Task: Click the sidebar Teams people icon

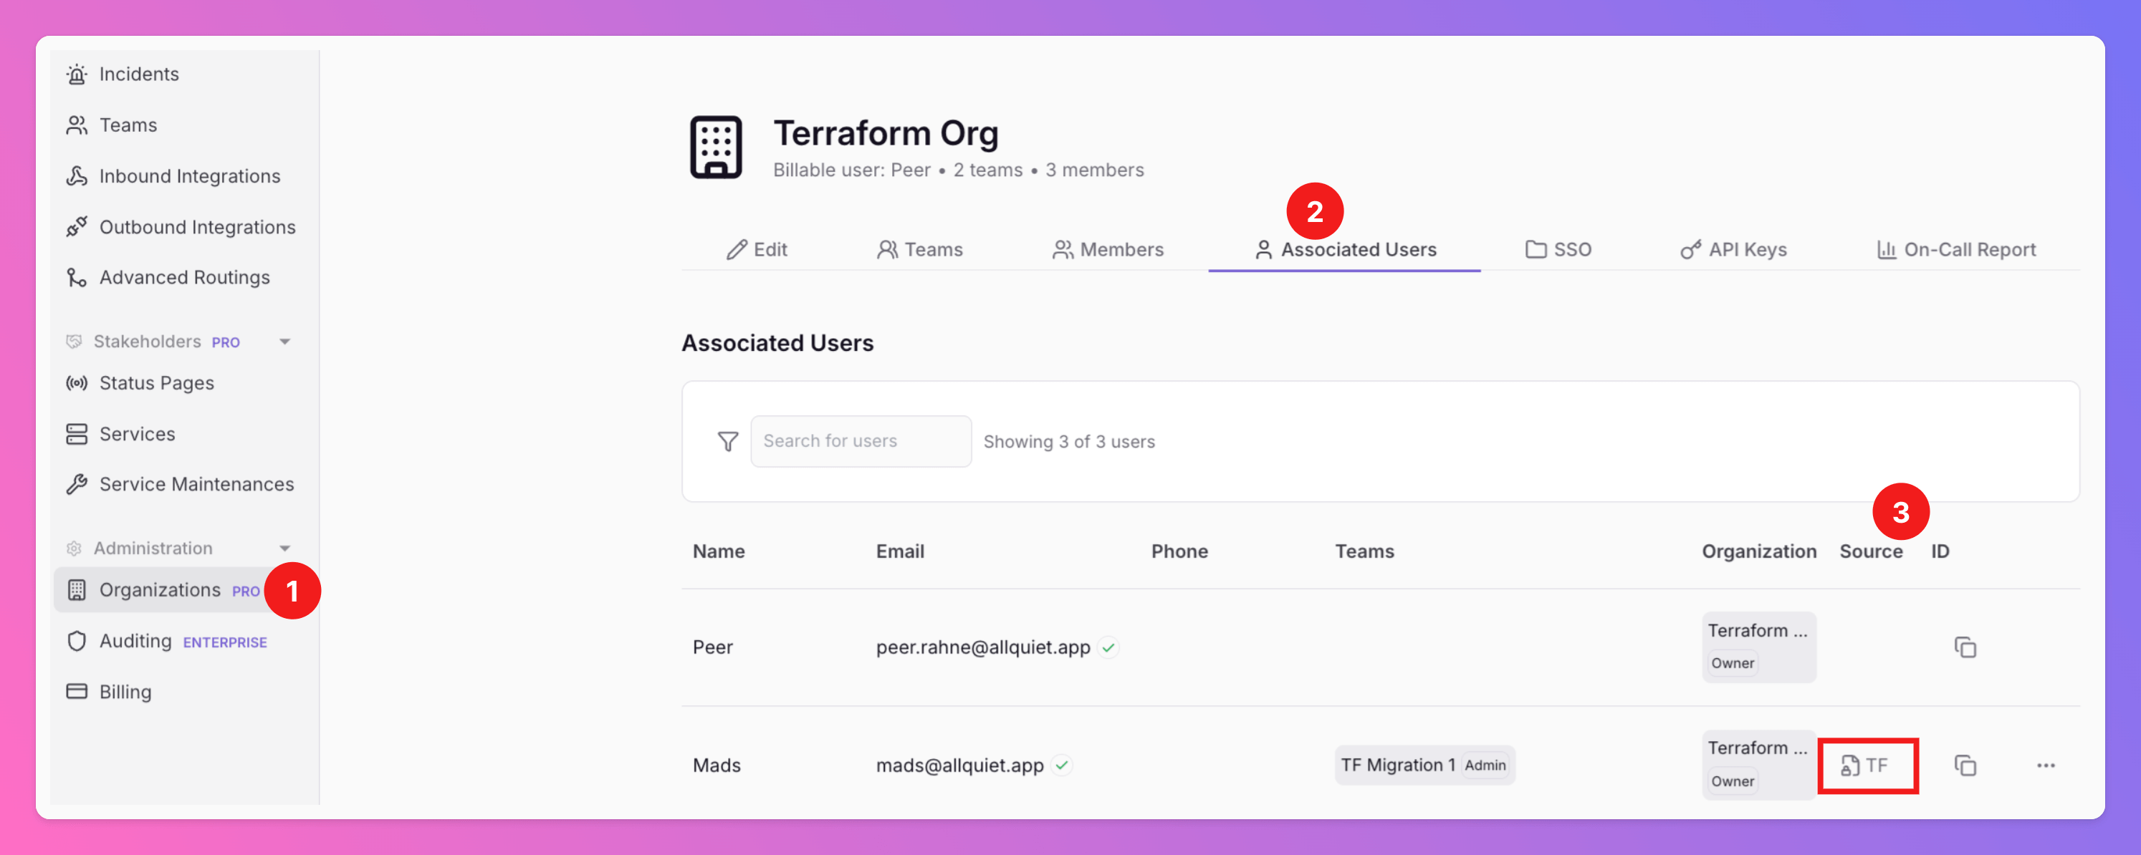Action: [x=77, y=125]
